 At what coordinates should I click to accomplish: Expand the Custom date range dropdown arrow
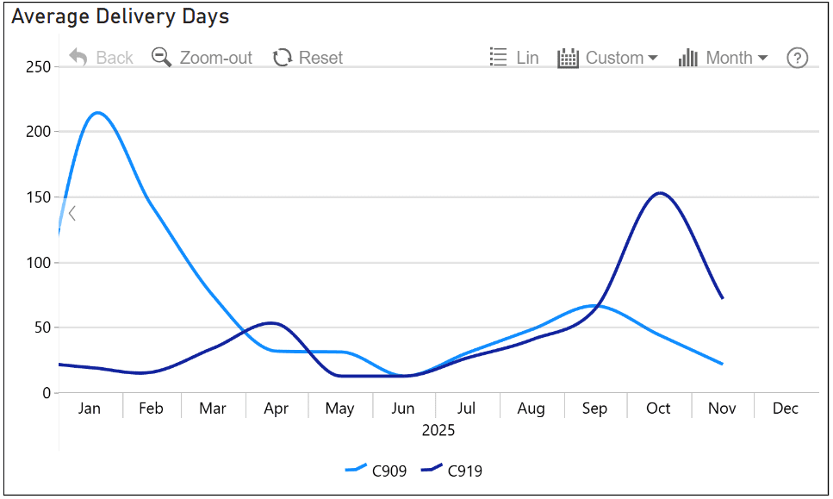[652, 58]
